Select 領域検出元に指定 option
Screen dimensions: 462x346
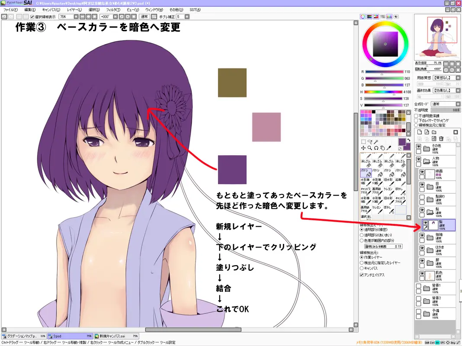click(416, 125)
